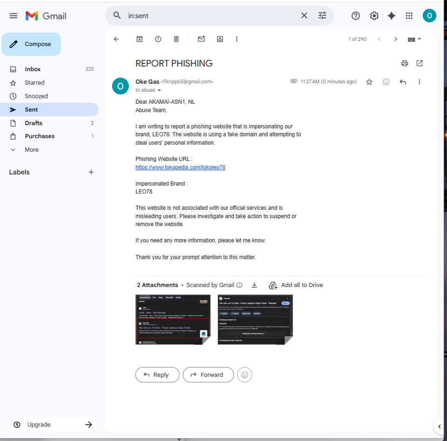Click the search magnifier icon
The height and width of the screenshot is (441, 447).
pos(117,15)
